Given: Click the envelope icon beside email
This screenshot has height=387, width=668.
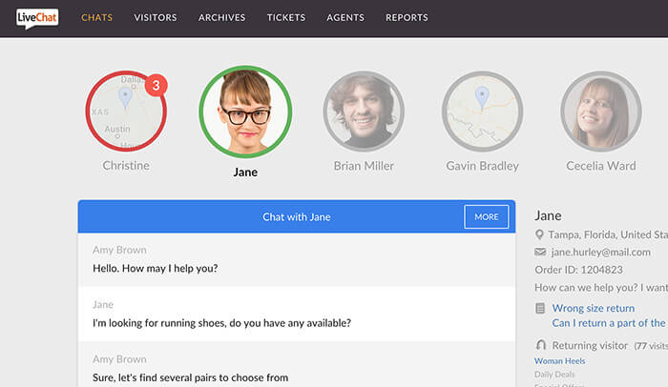Looking at the screenshot, I should pos(540,252).
